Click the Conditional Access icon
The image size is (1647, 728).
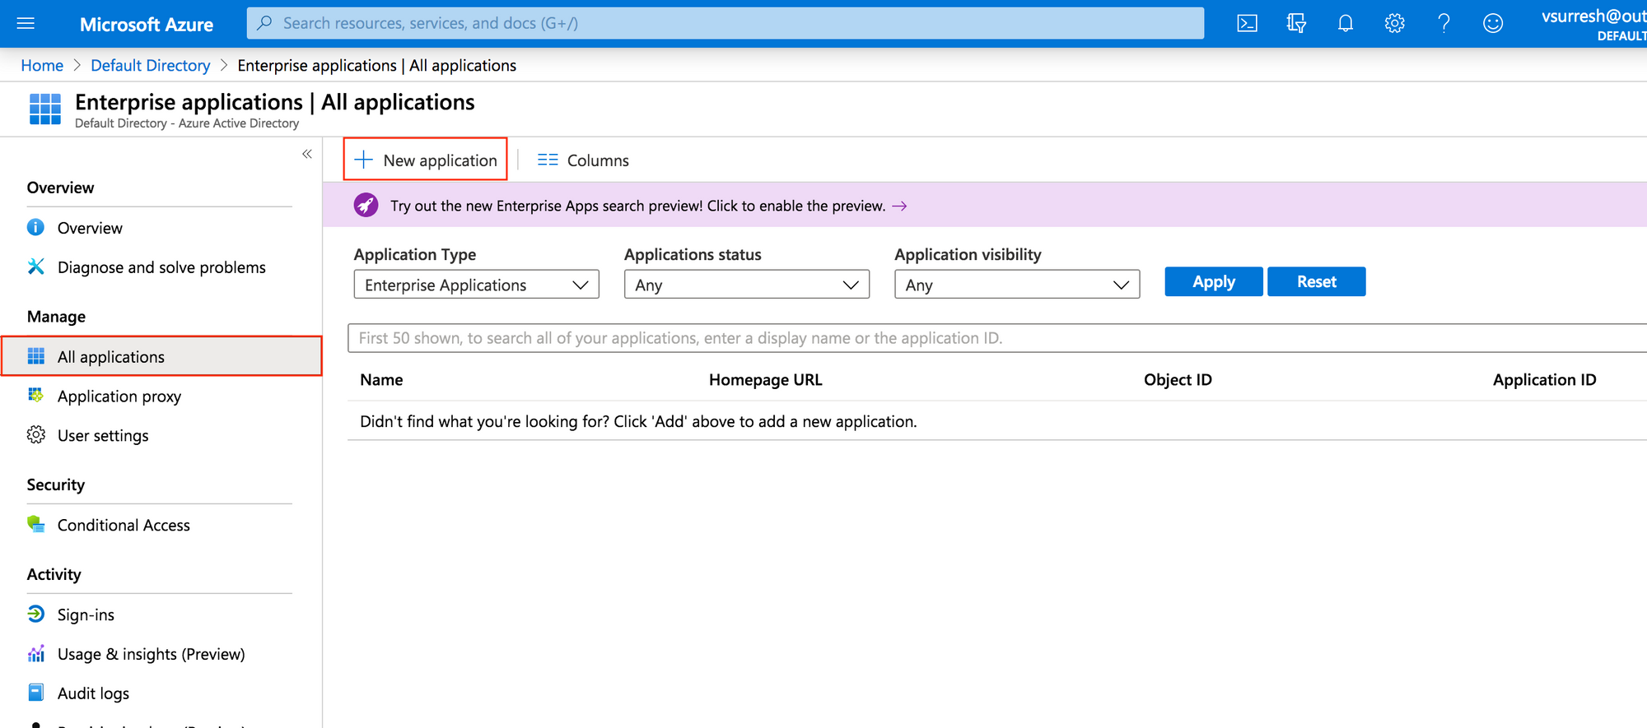point(36,524)
